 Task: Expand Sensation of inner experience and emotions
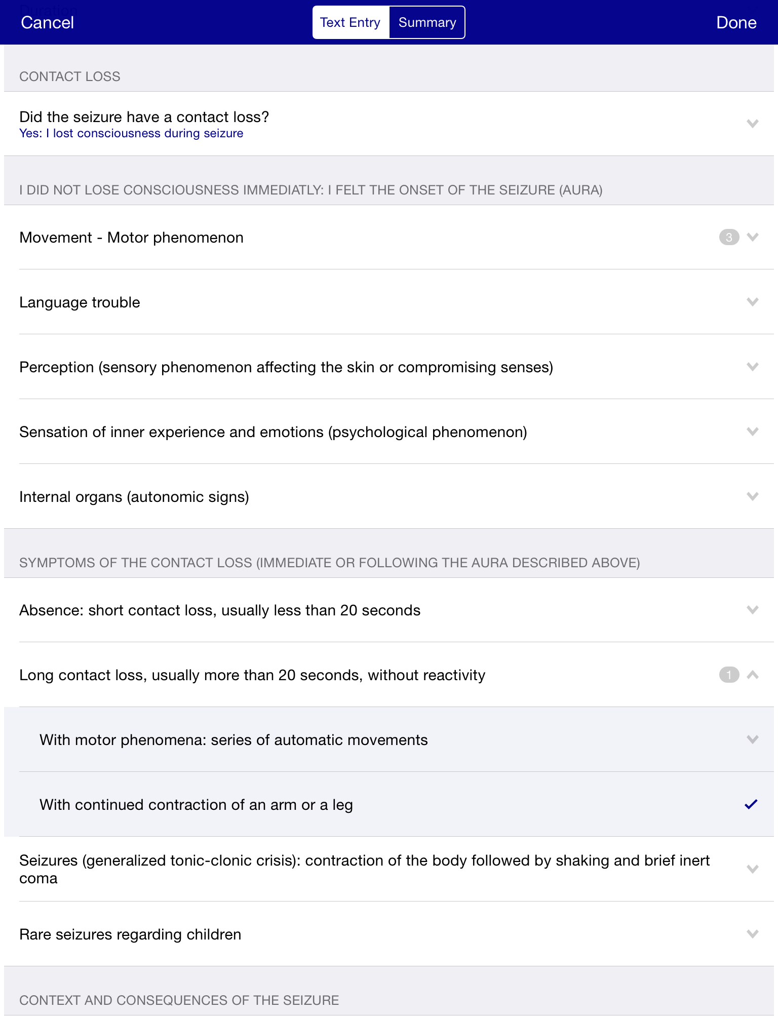[x=389, y=432]
